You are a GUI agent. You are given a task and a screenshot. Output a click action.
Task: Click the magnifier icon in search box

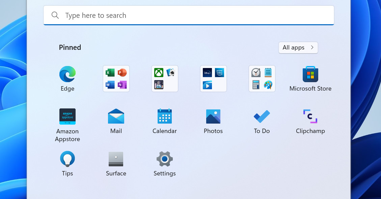pos(55,15)
